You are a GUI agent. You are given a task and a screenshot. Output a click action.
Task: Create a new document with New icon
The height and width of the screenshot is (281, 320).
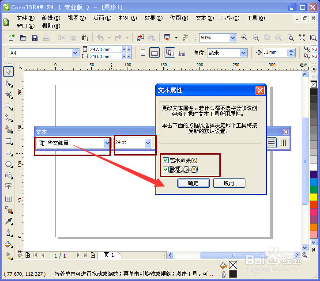pos(11,38)
